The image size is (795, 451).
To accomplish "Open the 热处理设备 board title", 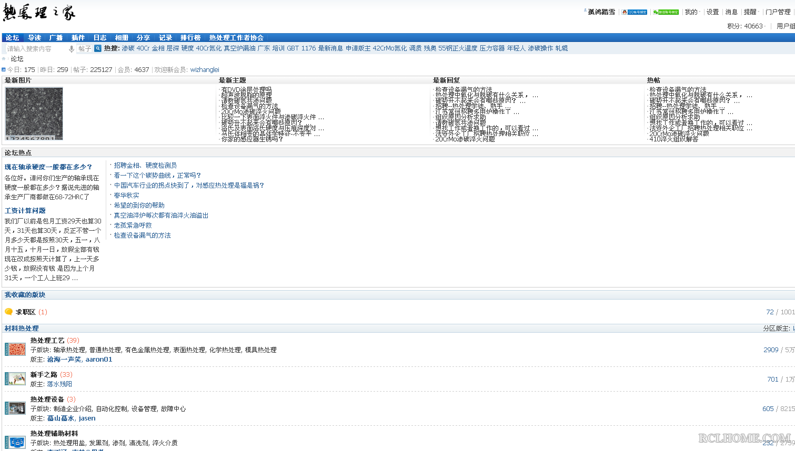I will [x=47, y=399].
